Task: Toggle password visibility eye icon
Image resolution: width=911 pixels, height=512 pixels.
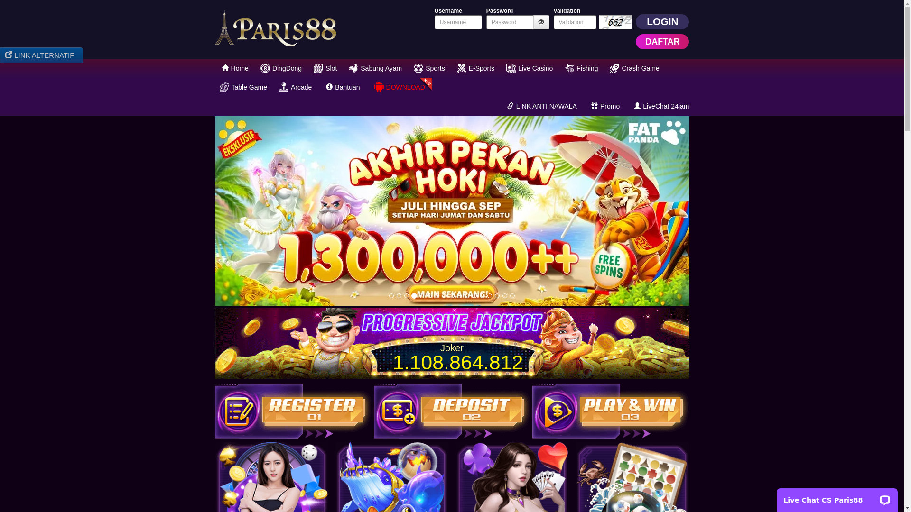Action: pos(541,22)
